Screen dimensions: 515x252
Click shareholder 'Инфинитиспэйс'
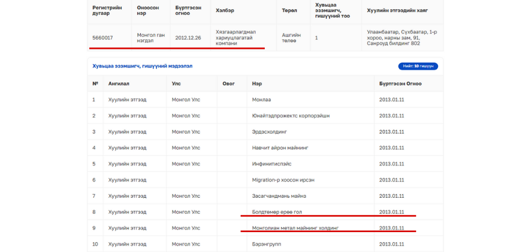pyautogui.click(x=272, y=164)
